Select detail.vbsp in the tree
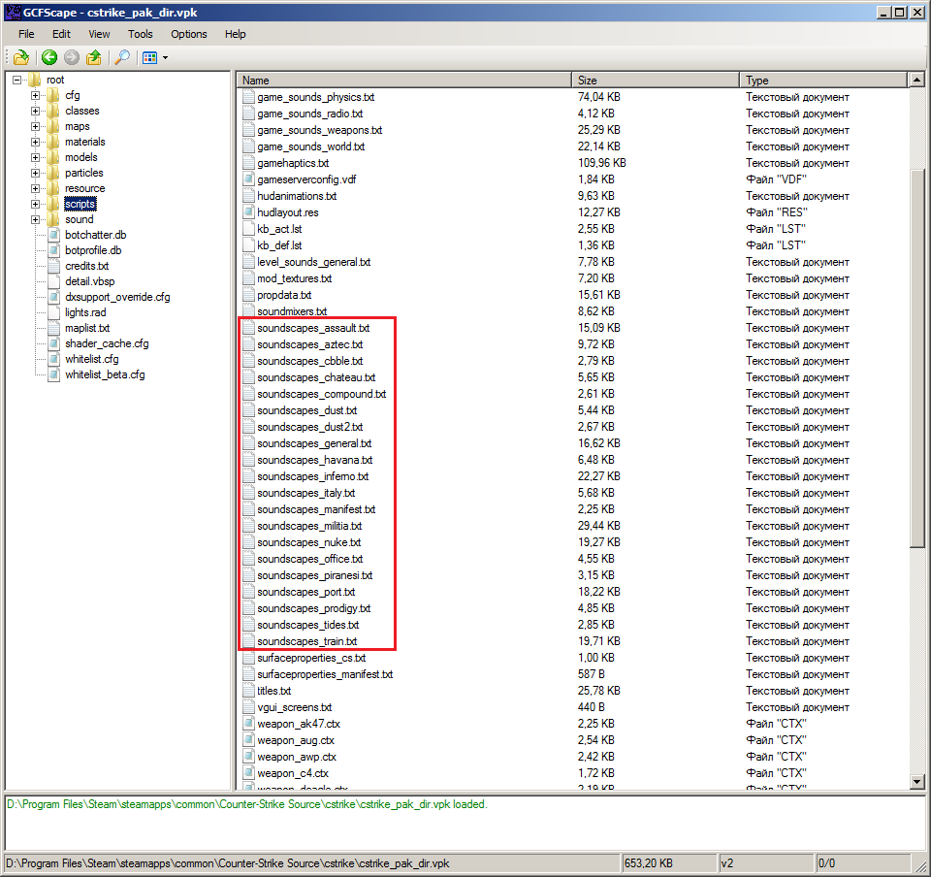 [x=89, y=281]
